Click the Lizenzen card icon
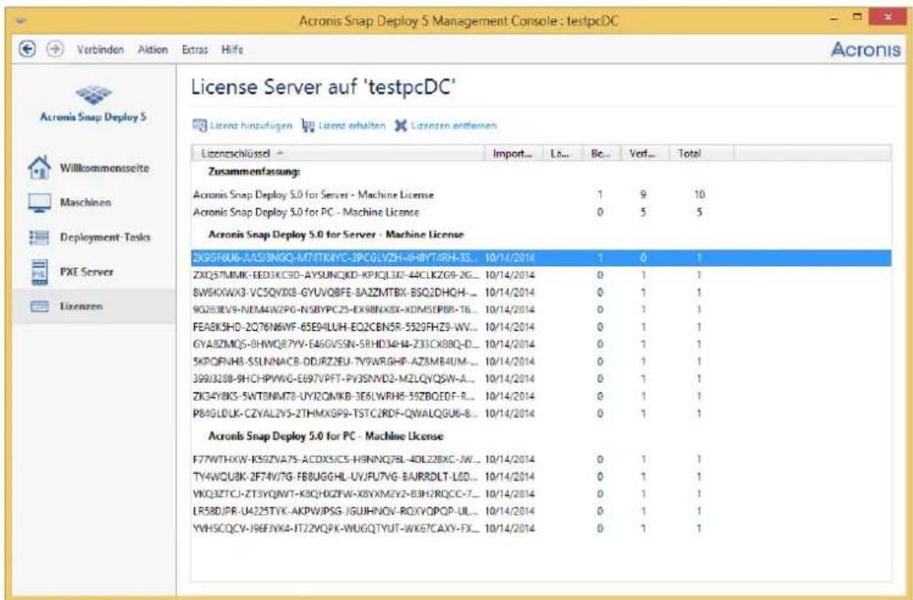Screen dimensions: 913x600 (39, 306)
